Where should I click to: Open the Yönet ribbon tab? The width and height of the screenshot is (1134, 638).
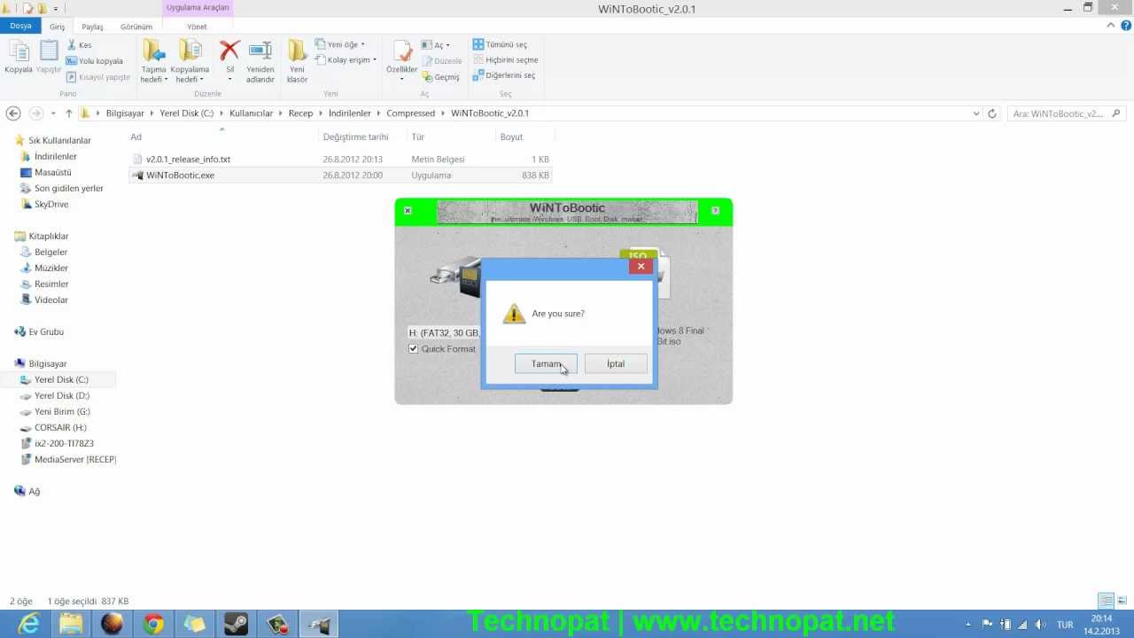click(x=197, y=27)
